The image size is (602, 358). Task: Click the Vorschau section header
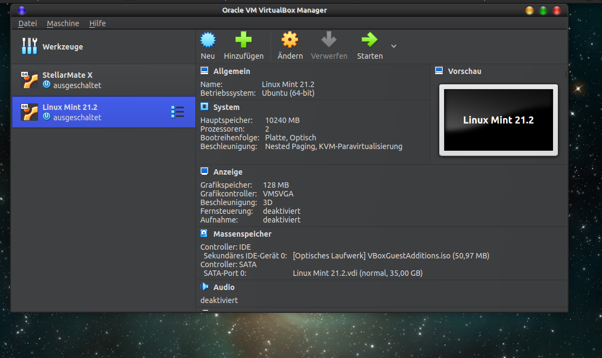[x=464, y=71]
